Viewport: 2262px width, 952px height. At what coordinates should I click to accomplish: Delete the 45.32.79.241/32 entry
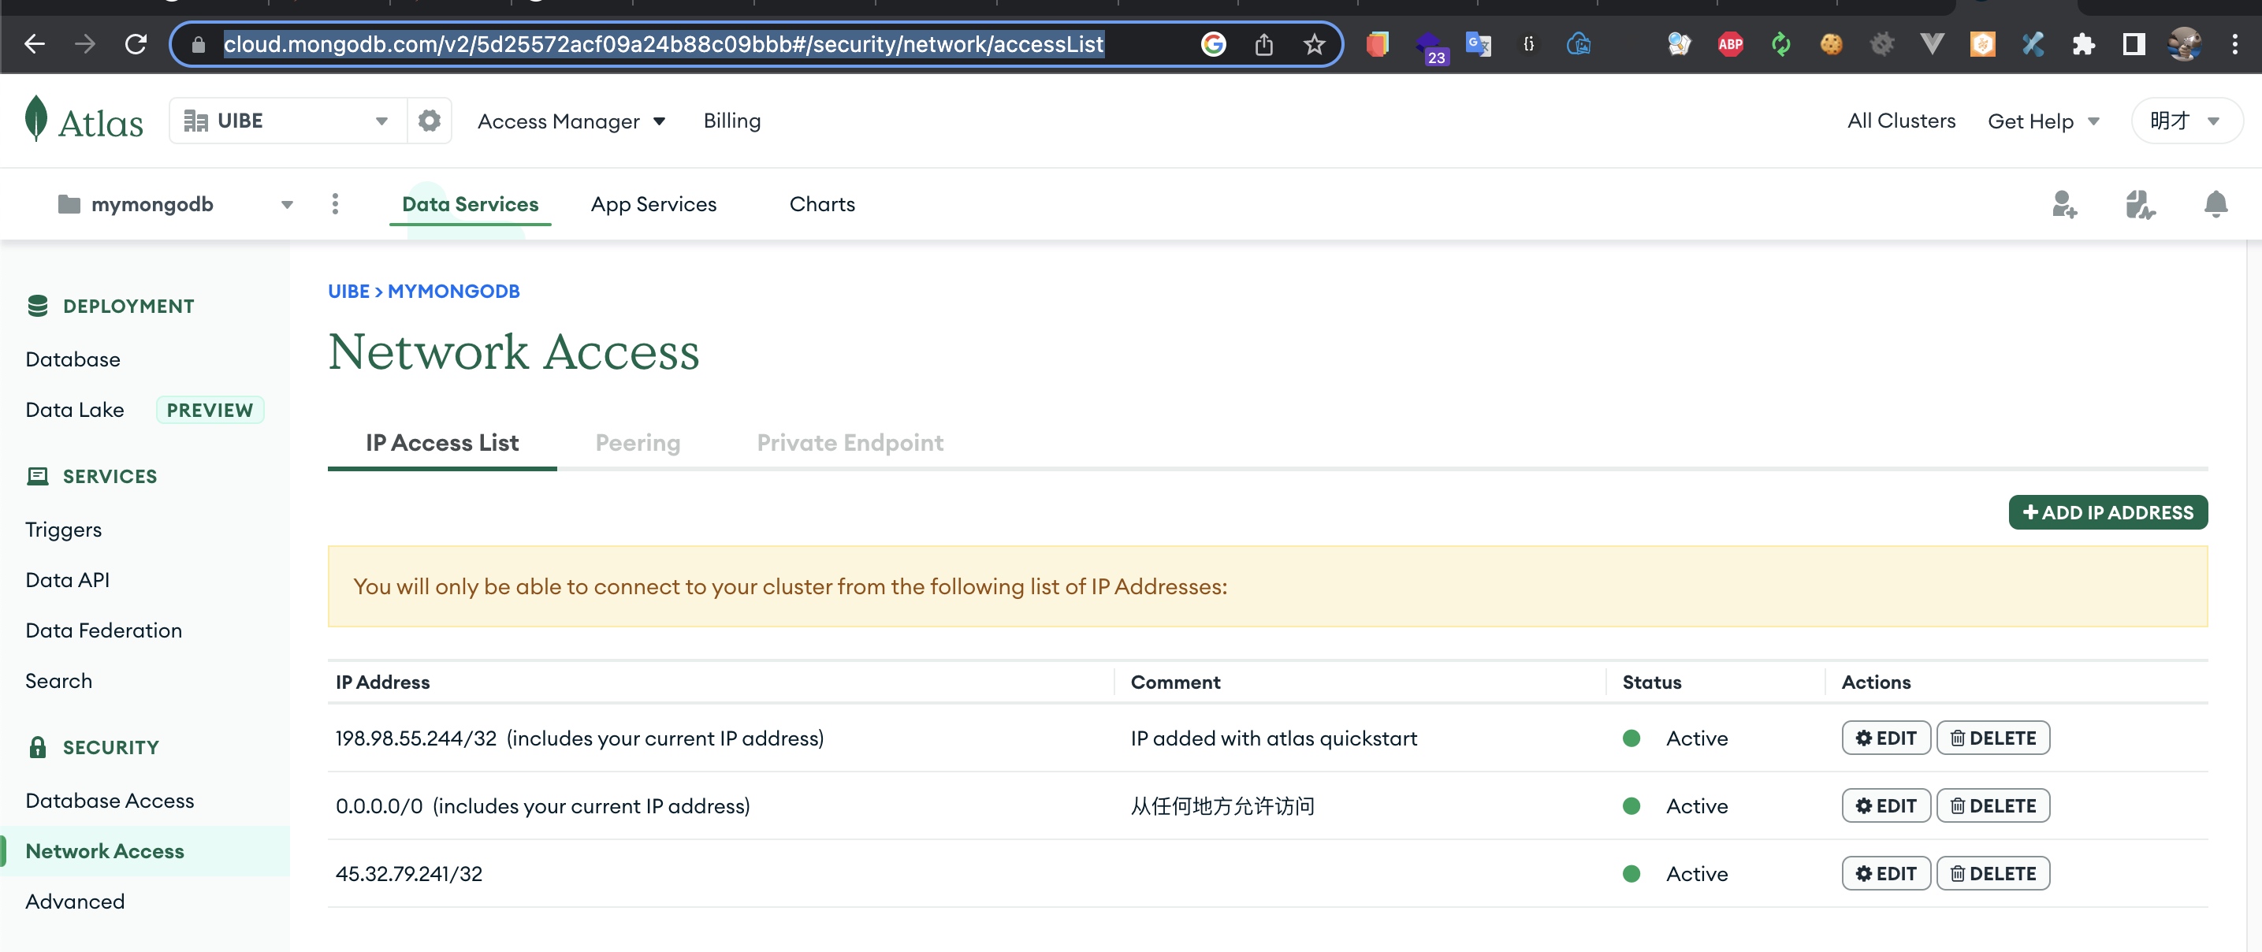(x=1992, y=874)
